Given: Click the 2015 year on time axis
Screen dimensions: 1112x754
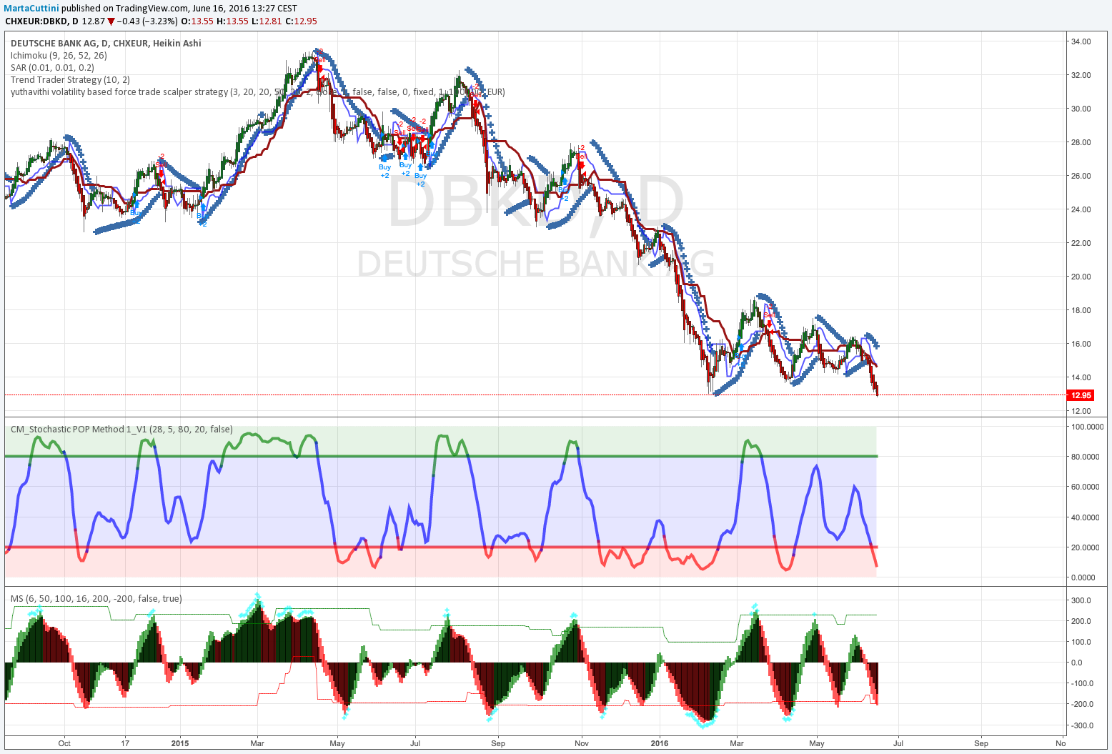Looking at the screenshot, I should [x=180, y=743].
